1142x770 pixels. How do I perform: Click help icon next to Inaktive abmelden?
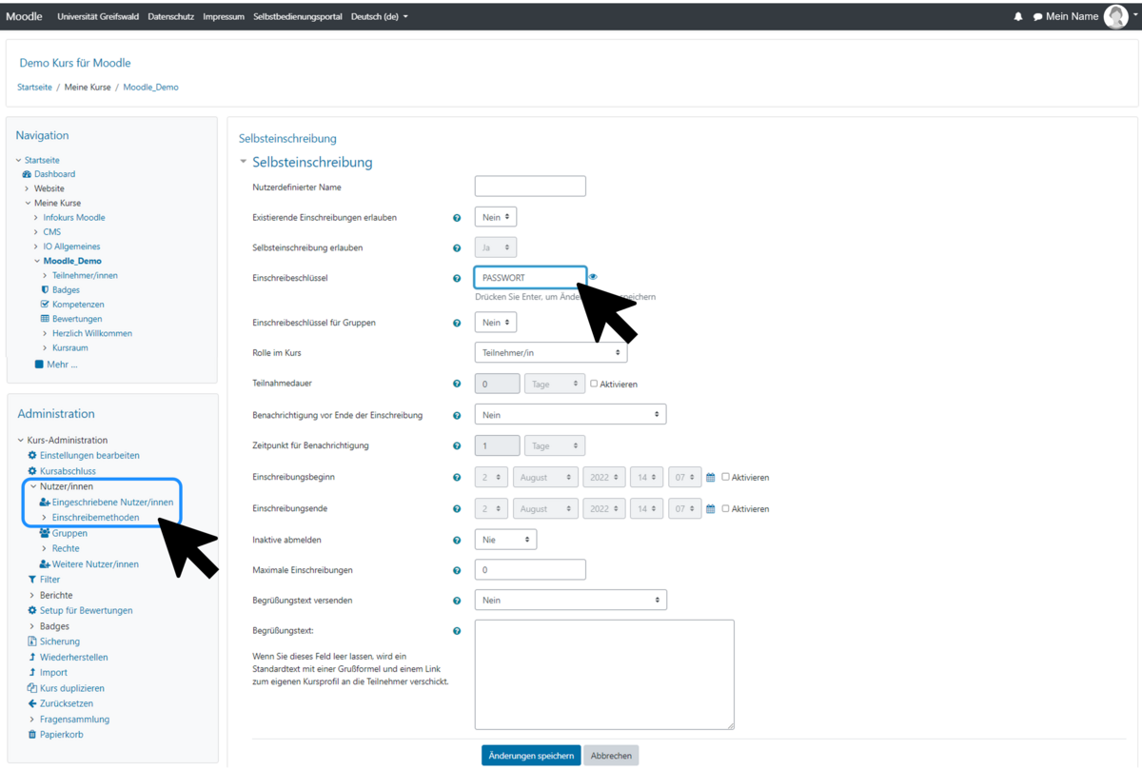(457, 541)
